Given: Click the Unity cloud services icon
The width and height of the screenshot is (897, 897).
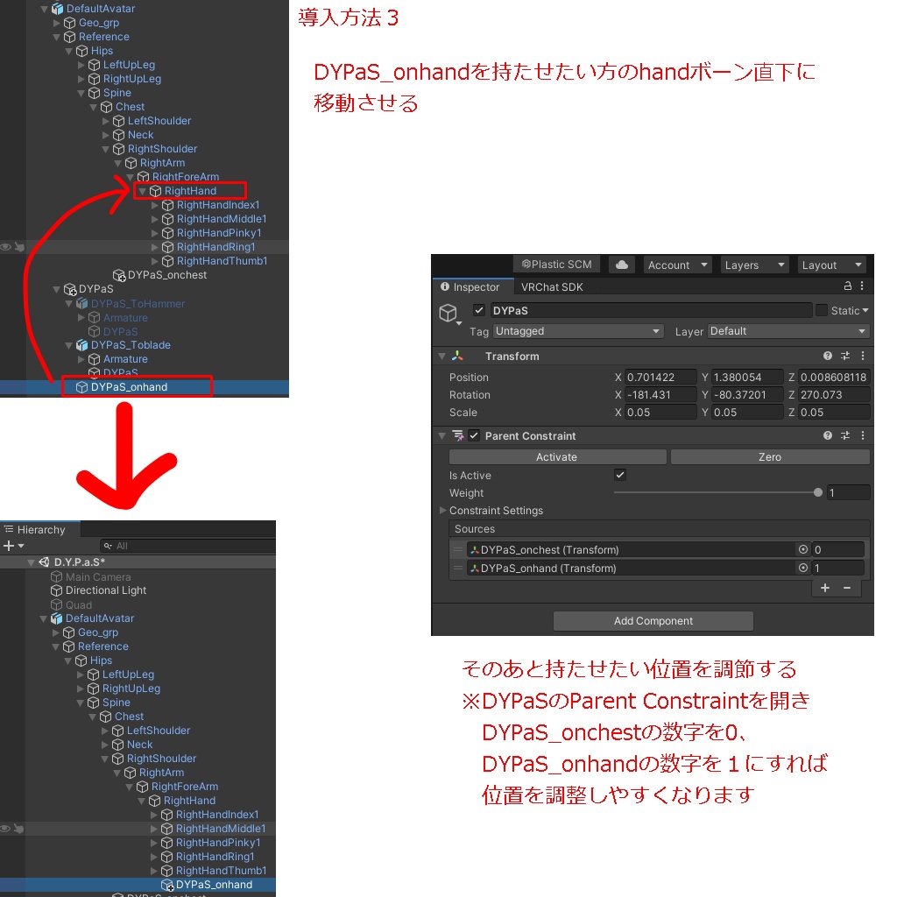Looking at the screenshot, I should [x=622, y=264].
